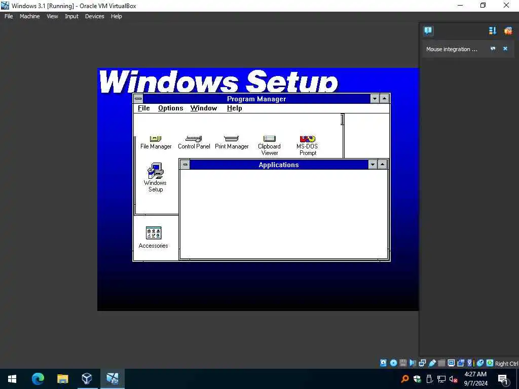Open File Explorer from the taskbar
This screenshot has height=389, width=519.
pyautogui.click(x=62, y=379)
